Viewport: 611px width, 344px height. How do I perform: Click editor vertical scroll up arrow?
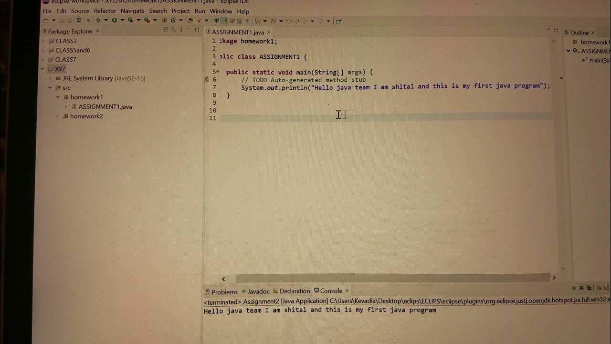(x=553, y=42)
